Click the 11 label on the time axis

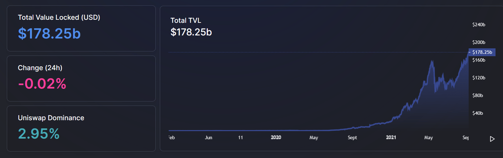coord(240,138)
